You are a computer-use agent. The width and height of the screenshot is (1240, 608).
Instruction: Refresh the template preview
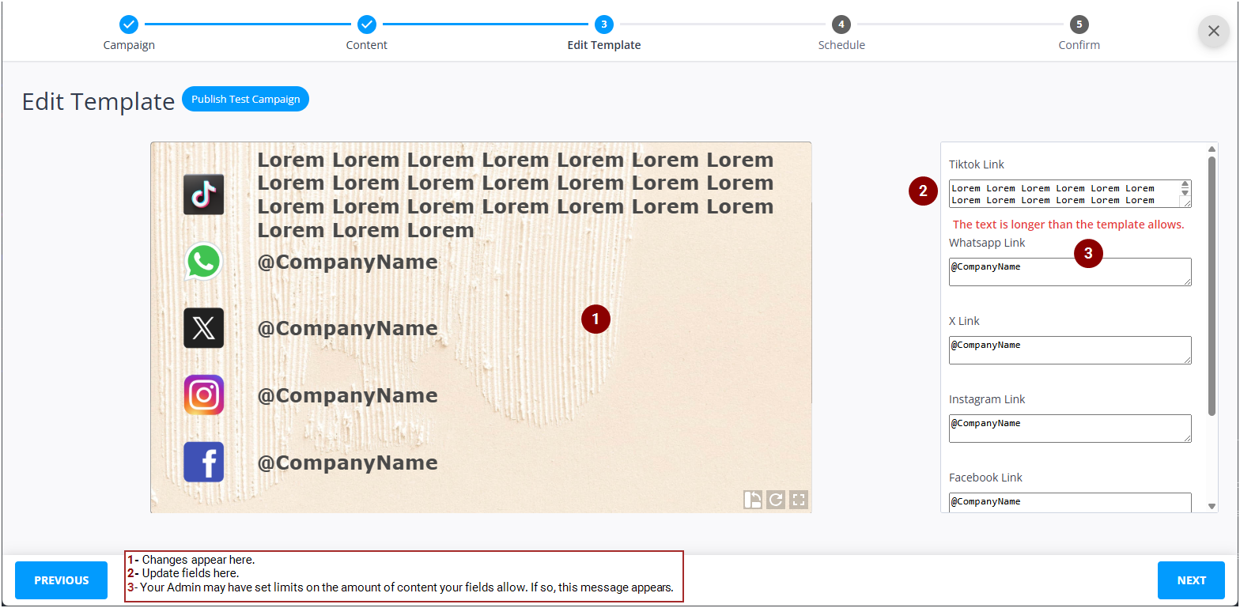pos(776,500)
